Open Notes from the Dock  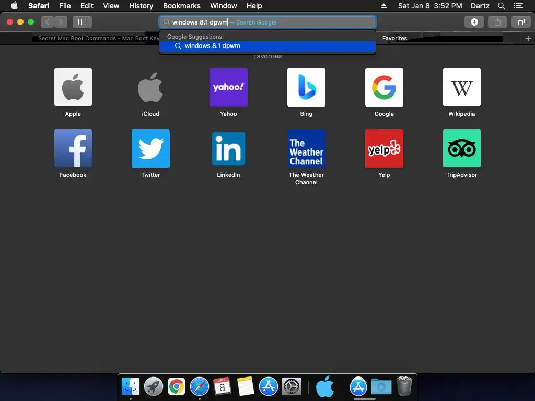coord(246,387)
